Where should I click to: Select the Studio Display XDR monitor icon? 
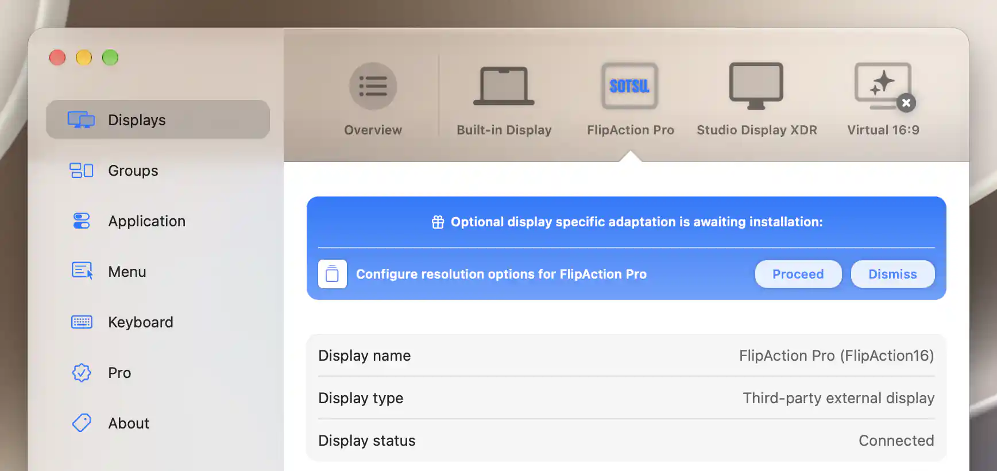click(756, 86)
